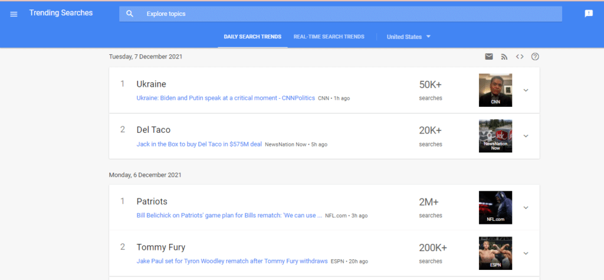
Task: Select the Patriots trend title
Action: click(x=152, y=201)
